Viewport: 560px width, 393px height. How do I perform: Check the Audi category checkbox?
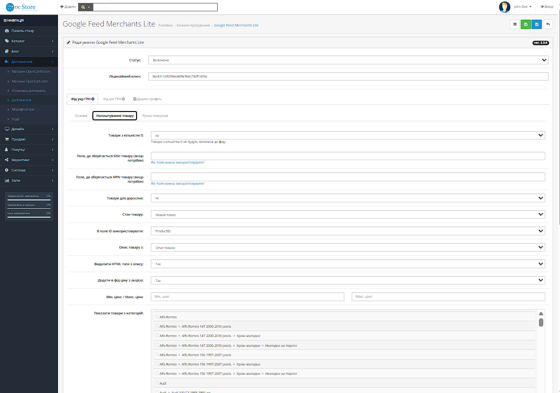[157, 383]
